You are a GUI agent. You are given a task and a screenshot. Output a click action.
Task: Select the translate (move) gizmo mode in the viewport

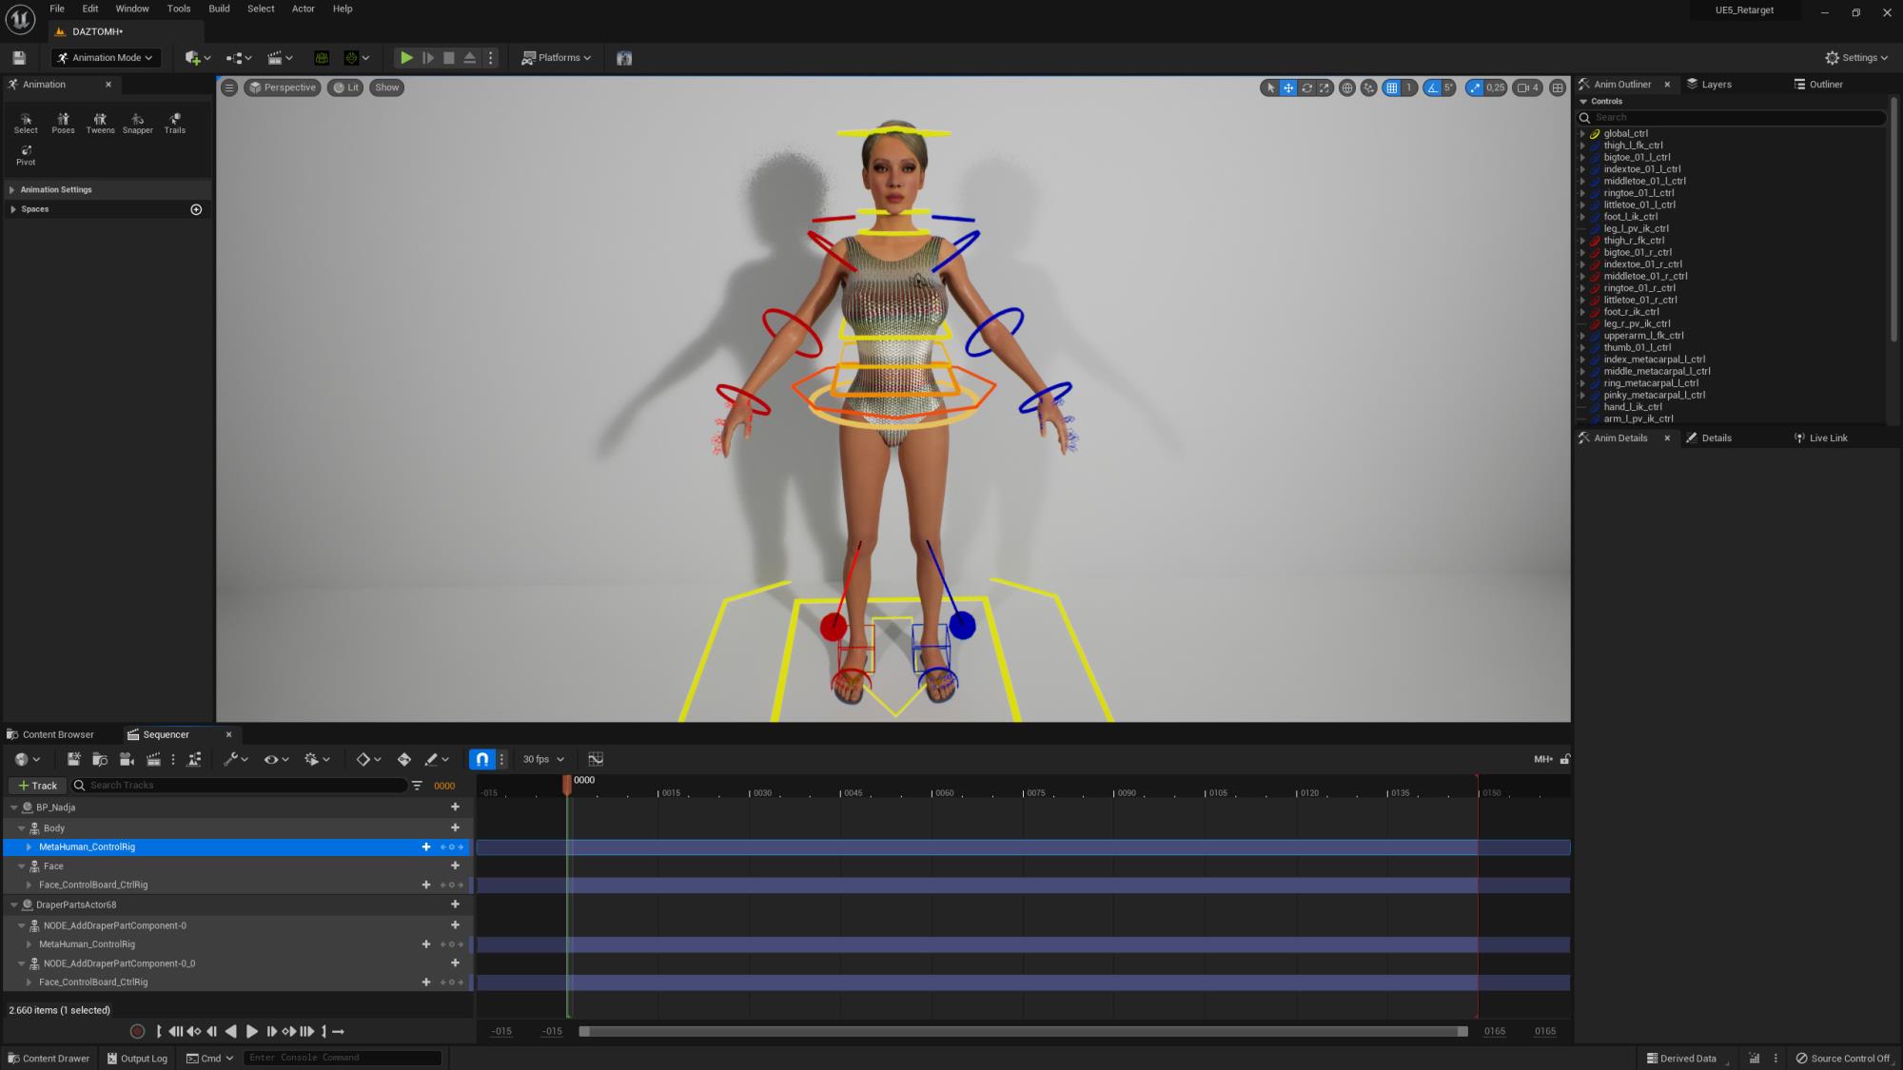click(x=1288, y=88)
